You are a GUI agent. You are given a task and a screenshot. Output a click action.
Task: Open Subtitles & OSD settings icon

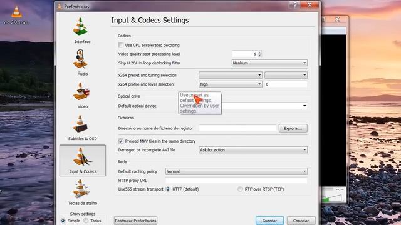[80, 124]
